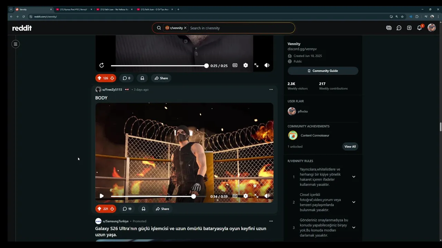Open the sidebar hamburger menu
Screen dimensions: 442x248
coord(16,44)
